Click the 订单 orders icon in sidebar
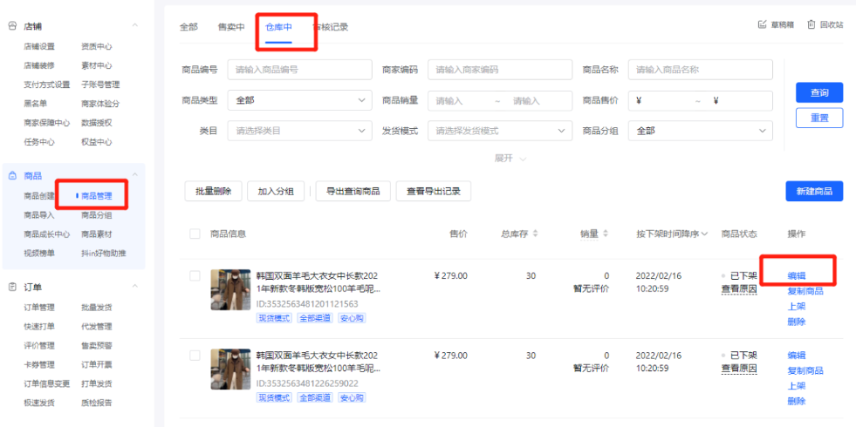 pos(12,287)
